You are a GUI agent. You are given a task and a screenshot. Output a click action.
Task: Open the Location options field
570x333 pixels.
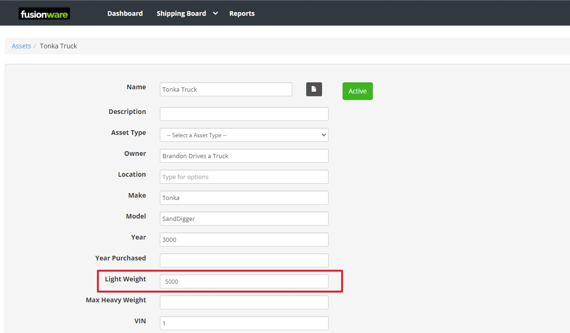244,177
